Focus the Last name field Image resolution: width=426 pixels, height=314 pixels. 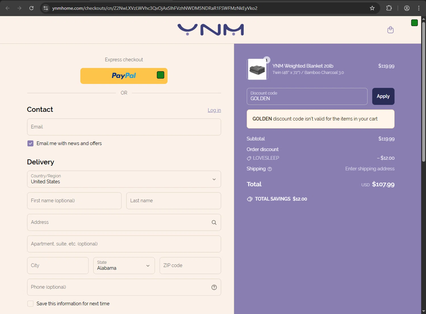(174, 201)
